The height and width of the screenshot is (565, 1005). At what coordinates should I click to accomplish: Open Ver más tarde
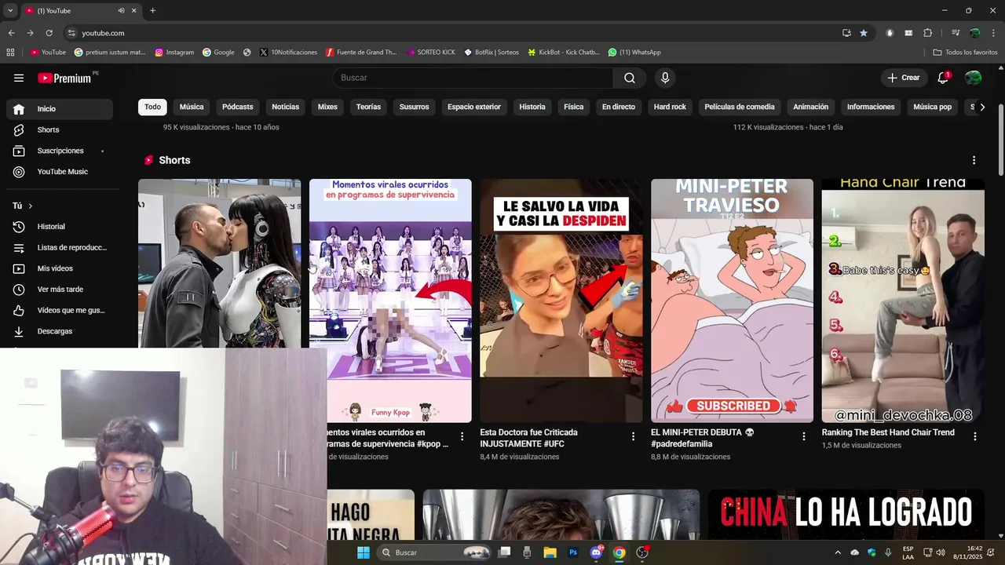coord(60,290)
